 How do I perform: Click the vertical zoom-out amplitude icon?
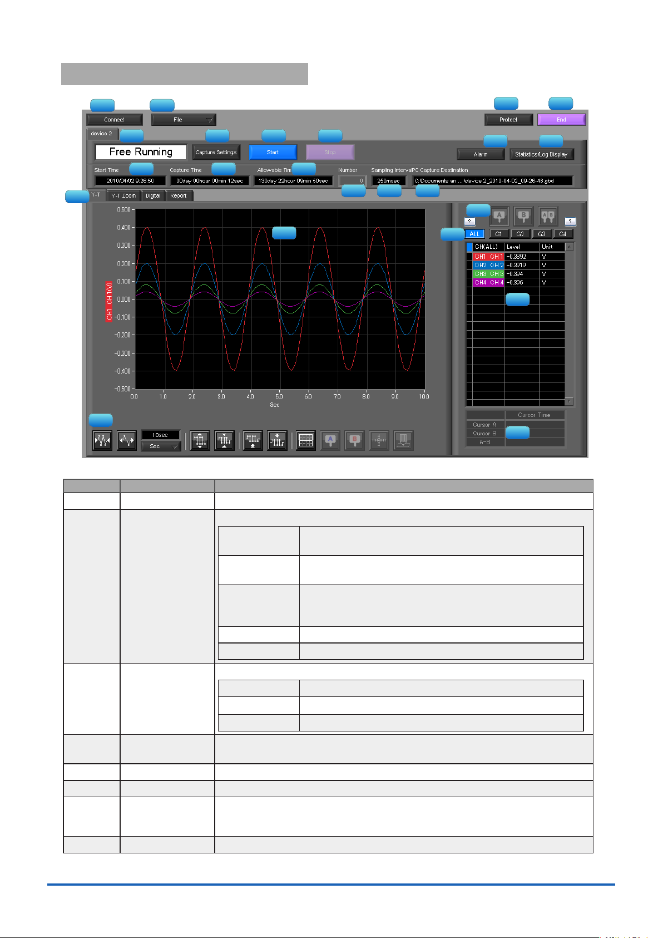point(224,441)
